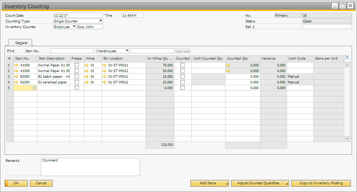Click Copy to Inventory Posting button
This screenshot has width=357, height=192.
tap(321, 183)
